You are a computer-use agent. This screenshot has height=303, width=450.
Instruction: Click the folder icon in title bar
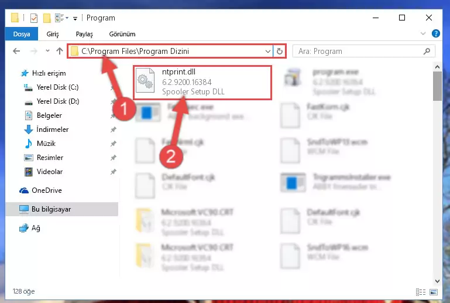15,18
